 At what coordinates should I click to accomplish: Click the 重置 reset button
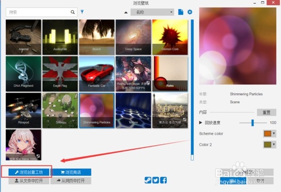point(266,112)
